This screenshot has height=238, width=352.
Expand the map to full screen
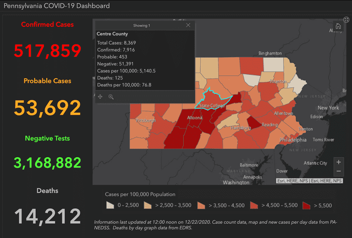[x=346, y=20]
